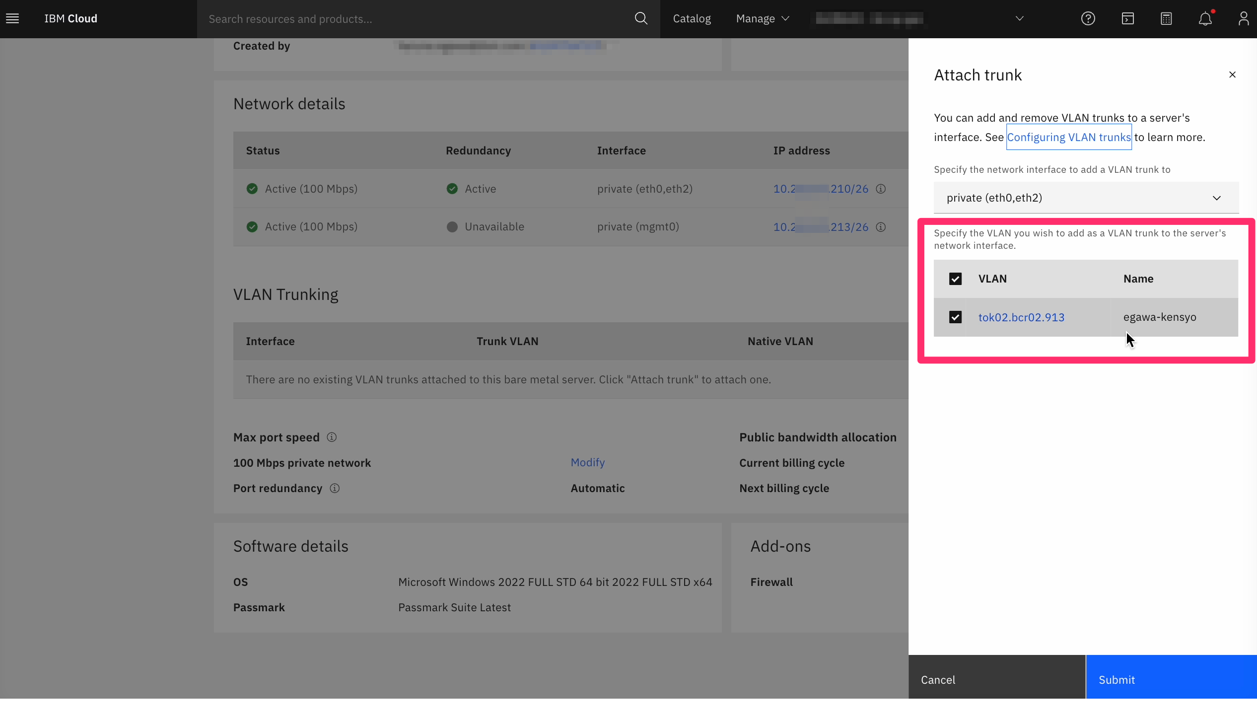Image resolution: width=1257 pixels, height=719 pixels.
Task: Cancel the Attach trunk panel
Action: (x=996, y=680)
